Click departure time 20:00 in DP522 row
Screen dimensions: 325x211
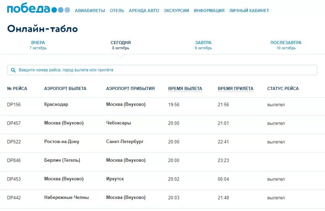click(x=174, y=142)
